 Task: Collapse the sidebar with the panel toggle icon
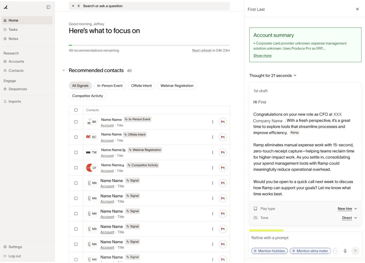(x=48, y=7)
